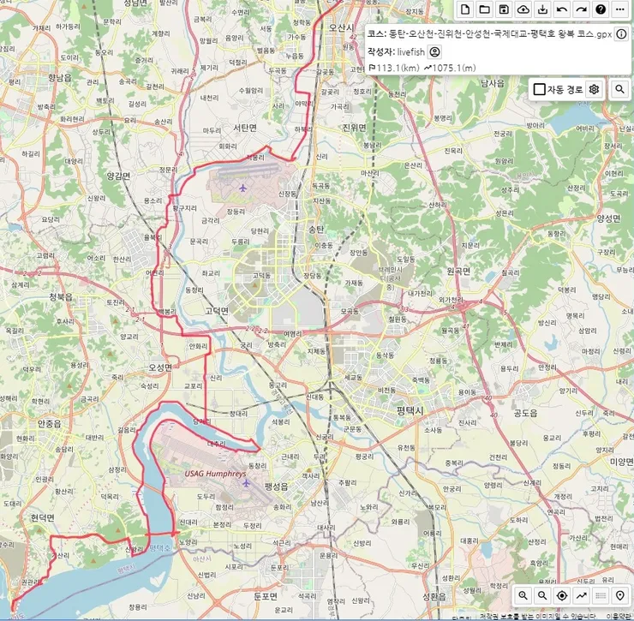Save the current course

[504, 9]
